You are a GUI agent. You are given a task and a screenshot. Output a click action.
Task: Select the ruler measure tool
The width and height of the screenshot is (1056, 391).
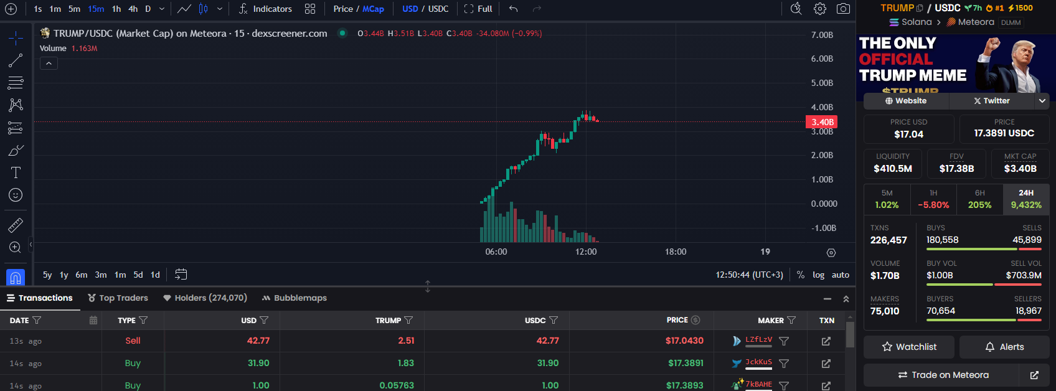(x=16, y=225)
